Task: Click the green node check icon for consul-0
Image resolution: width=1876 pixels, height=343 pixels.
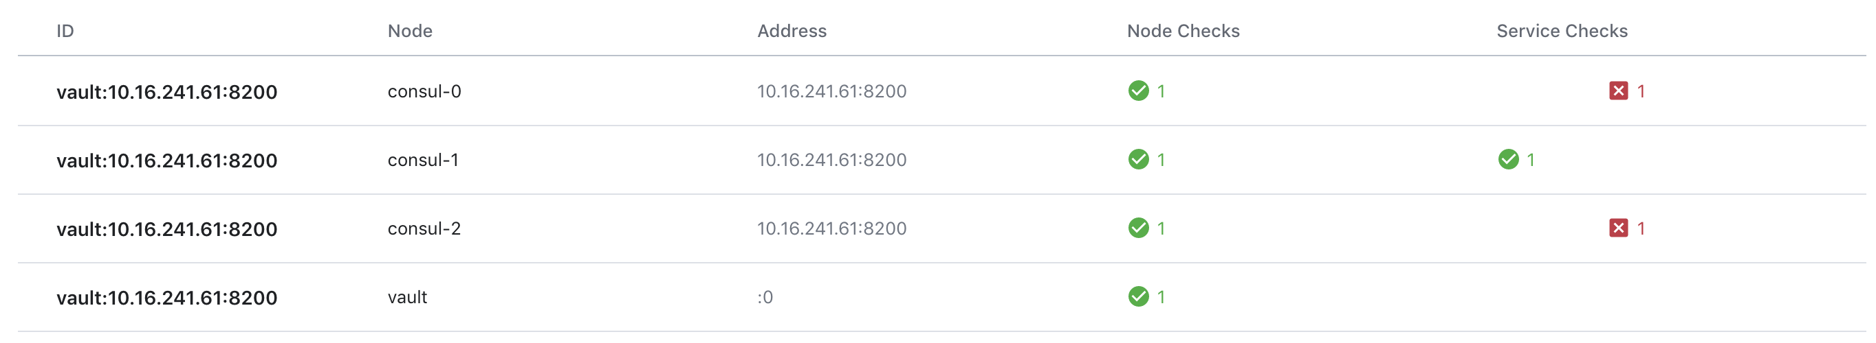Action: (1138, 91)
